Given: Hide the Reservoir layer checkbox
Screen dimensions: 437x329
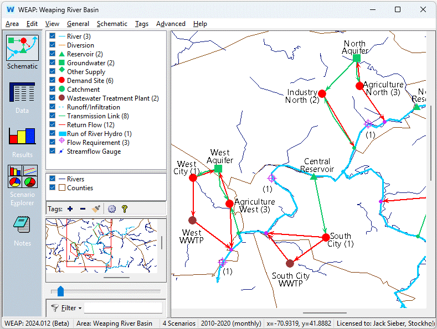Looking at the screenshot, I should click(x=53, y=54).
